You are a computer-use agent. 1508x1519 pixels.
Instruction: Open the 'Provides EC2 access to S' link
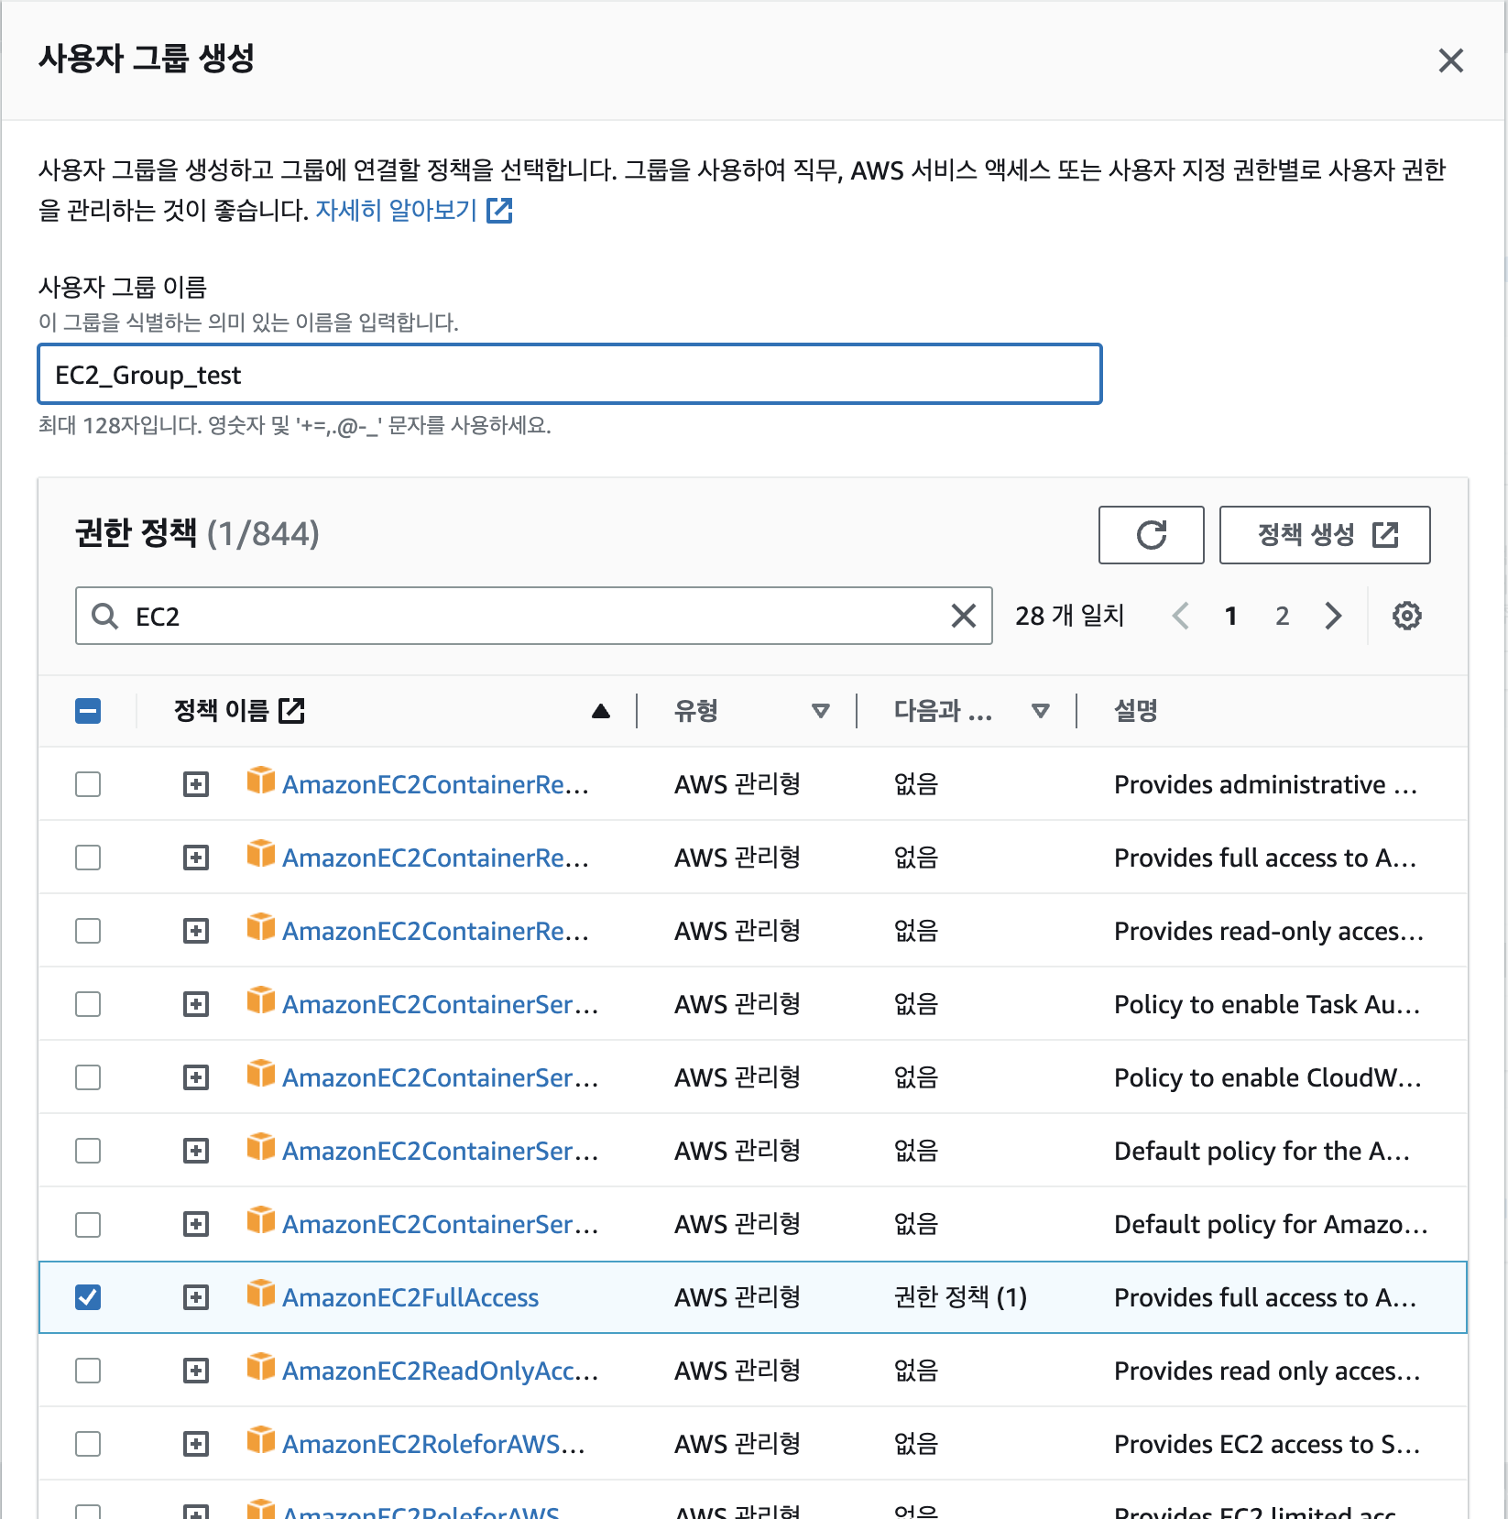[x=433, y=1444]
